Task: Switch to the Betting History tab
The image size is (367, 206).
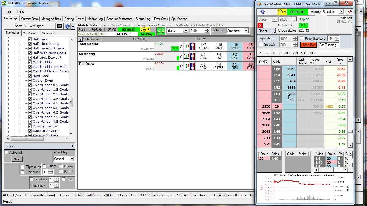Action: pos(74,19)
